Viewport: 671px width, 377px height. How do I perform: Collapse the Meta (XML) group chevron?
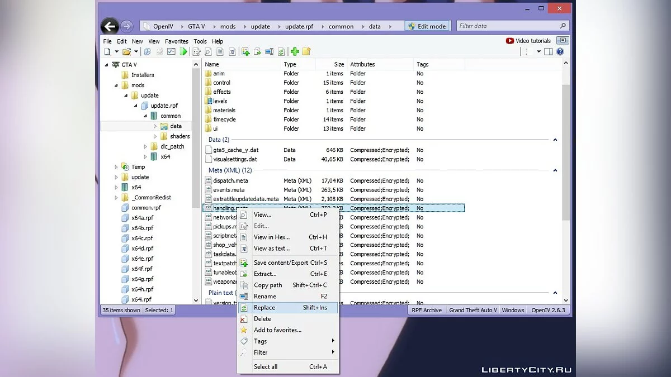pos(555,170)
